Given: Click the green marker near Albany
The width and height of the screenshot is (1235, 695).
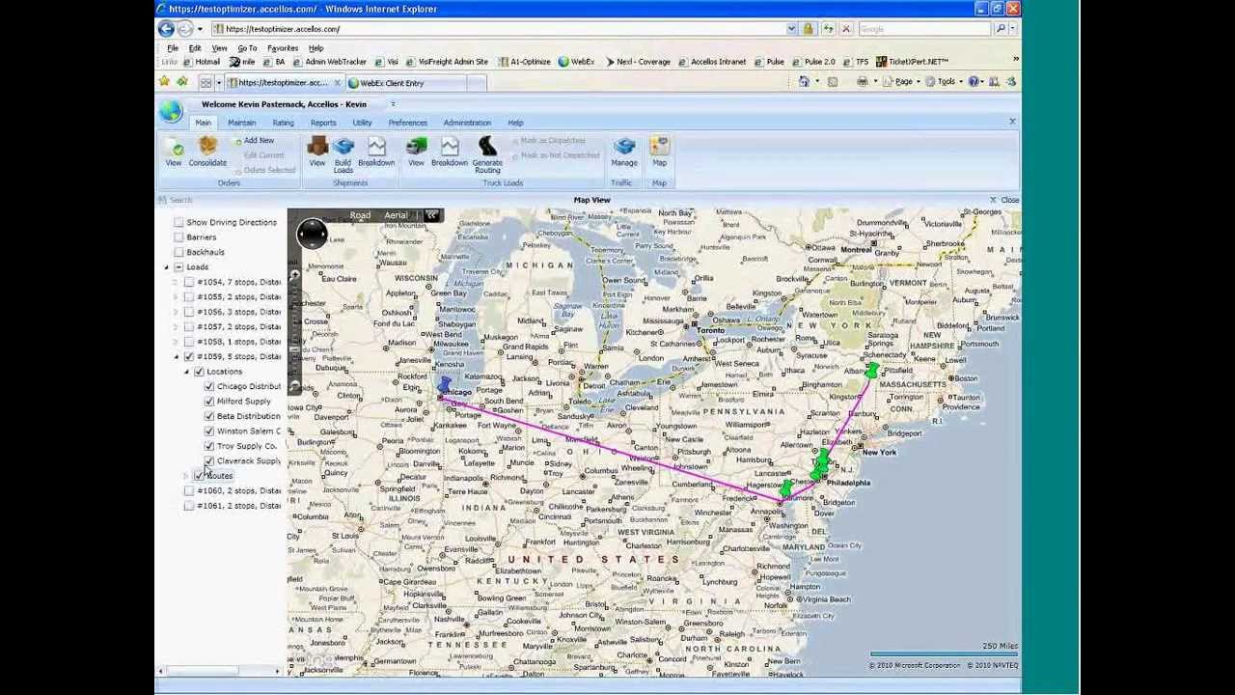Looking at the screenshot, I should 872,370.
